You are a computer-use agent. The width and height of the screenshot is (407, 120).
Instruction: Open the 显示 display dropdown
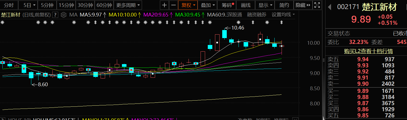click(x=265, y=5)
